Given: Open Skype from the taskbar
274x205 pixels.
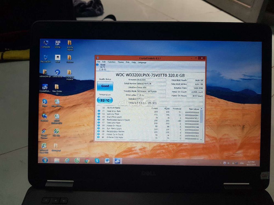Looking at the screenshot, I should point(97,161).
